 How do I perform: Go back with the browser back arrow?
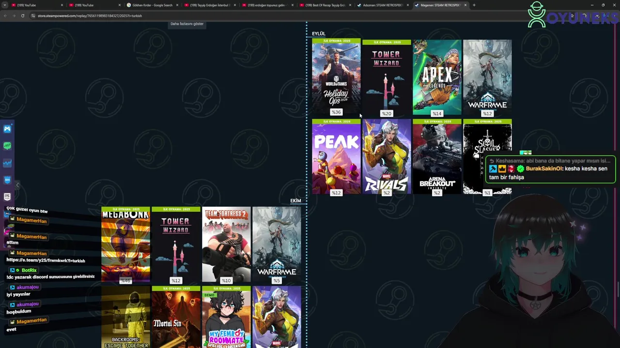click(5, 15)
